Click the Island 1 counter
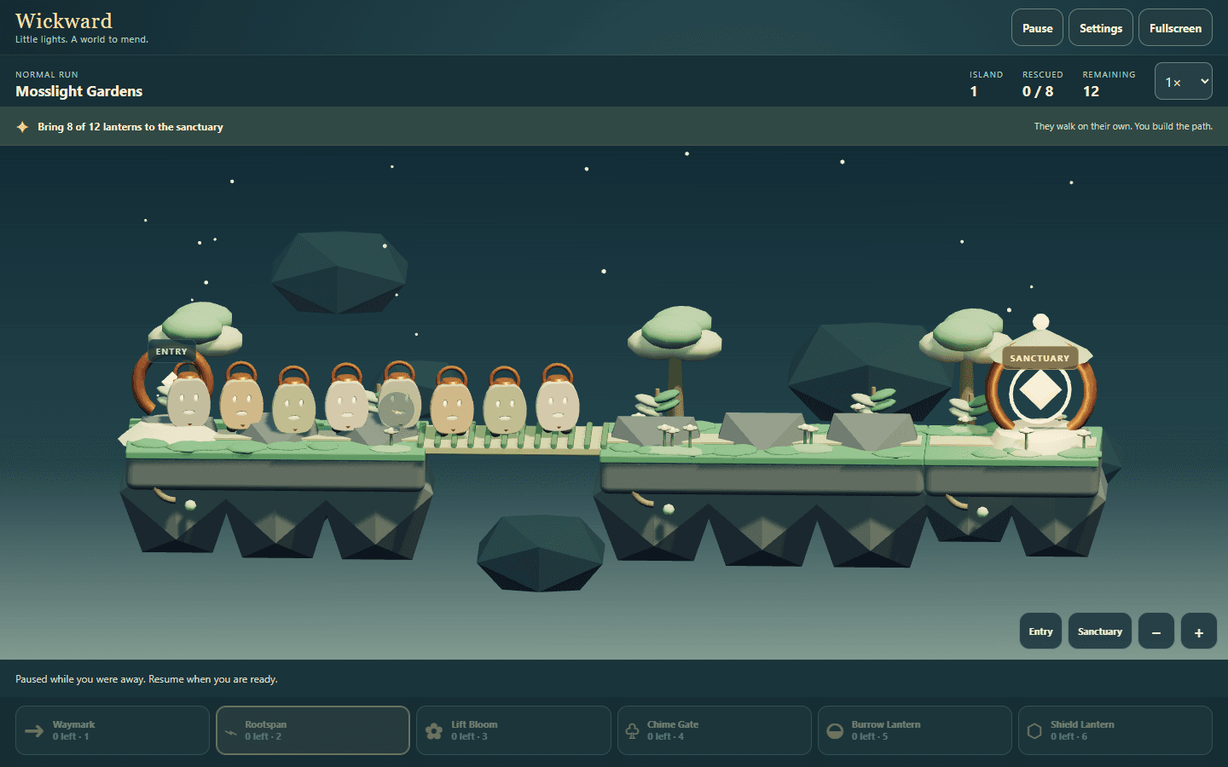Image resolution: width=1228 pixels, height=767 pixels. 986,84
